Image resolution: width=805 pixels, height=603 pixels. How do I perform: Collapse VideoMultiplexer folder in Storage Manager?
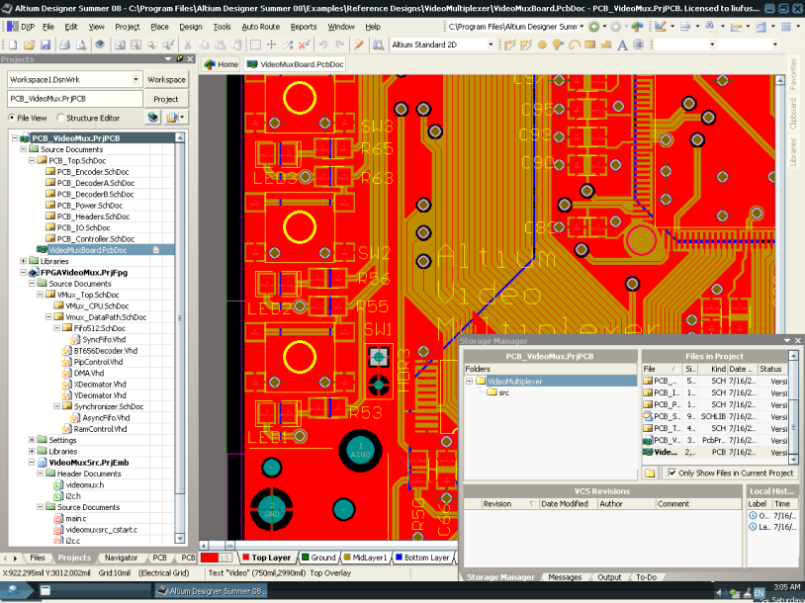click(x=469, y=382)
